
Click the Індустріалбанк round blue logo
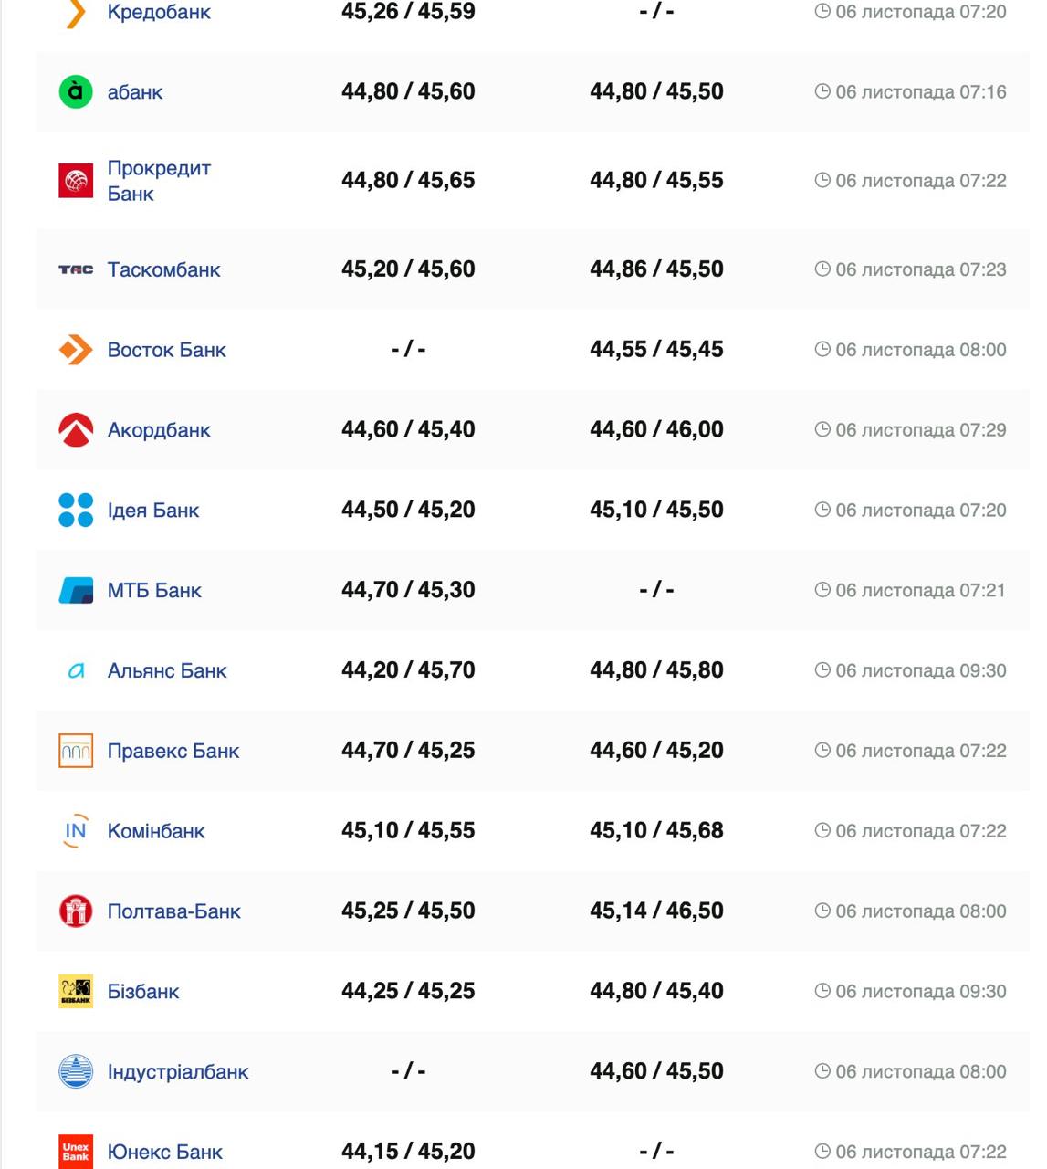tap(76, 1071)
